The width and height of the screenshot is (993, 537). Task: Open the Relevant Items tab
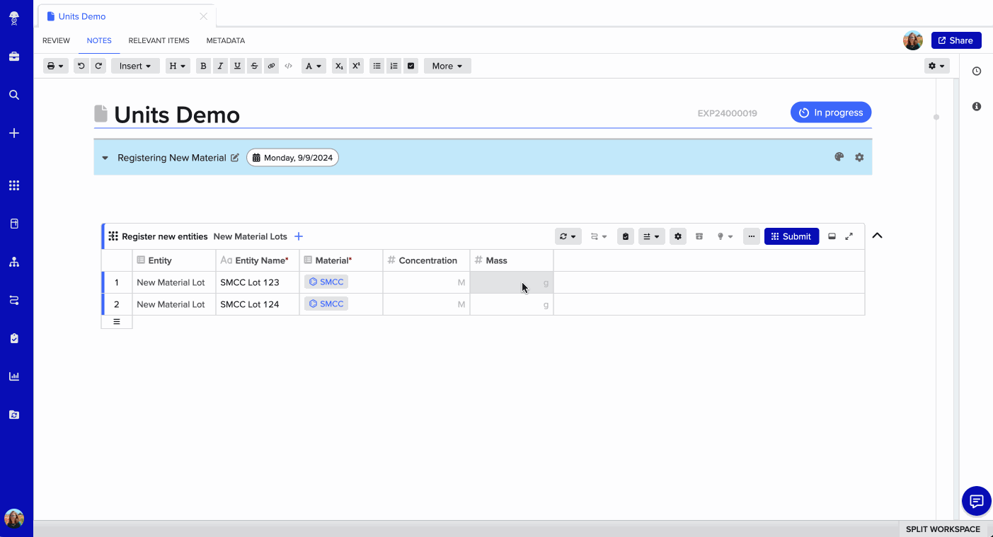click(159, 41)
